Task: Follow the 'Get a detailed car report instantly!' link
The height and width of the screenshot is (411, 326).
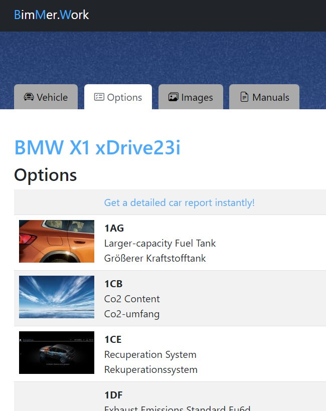Action: pyautogui.click(x=180, y=202)
